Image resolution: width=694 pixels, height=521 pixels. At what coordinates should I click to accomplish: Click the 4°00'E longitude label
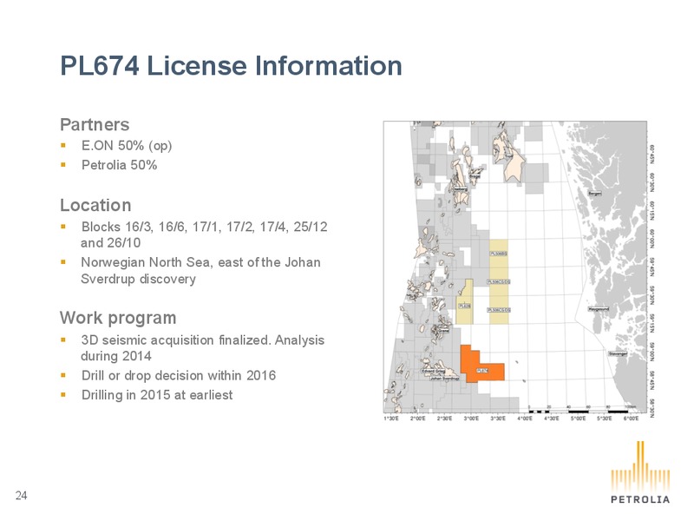pyautogui.click(x=525, y=419)
